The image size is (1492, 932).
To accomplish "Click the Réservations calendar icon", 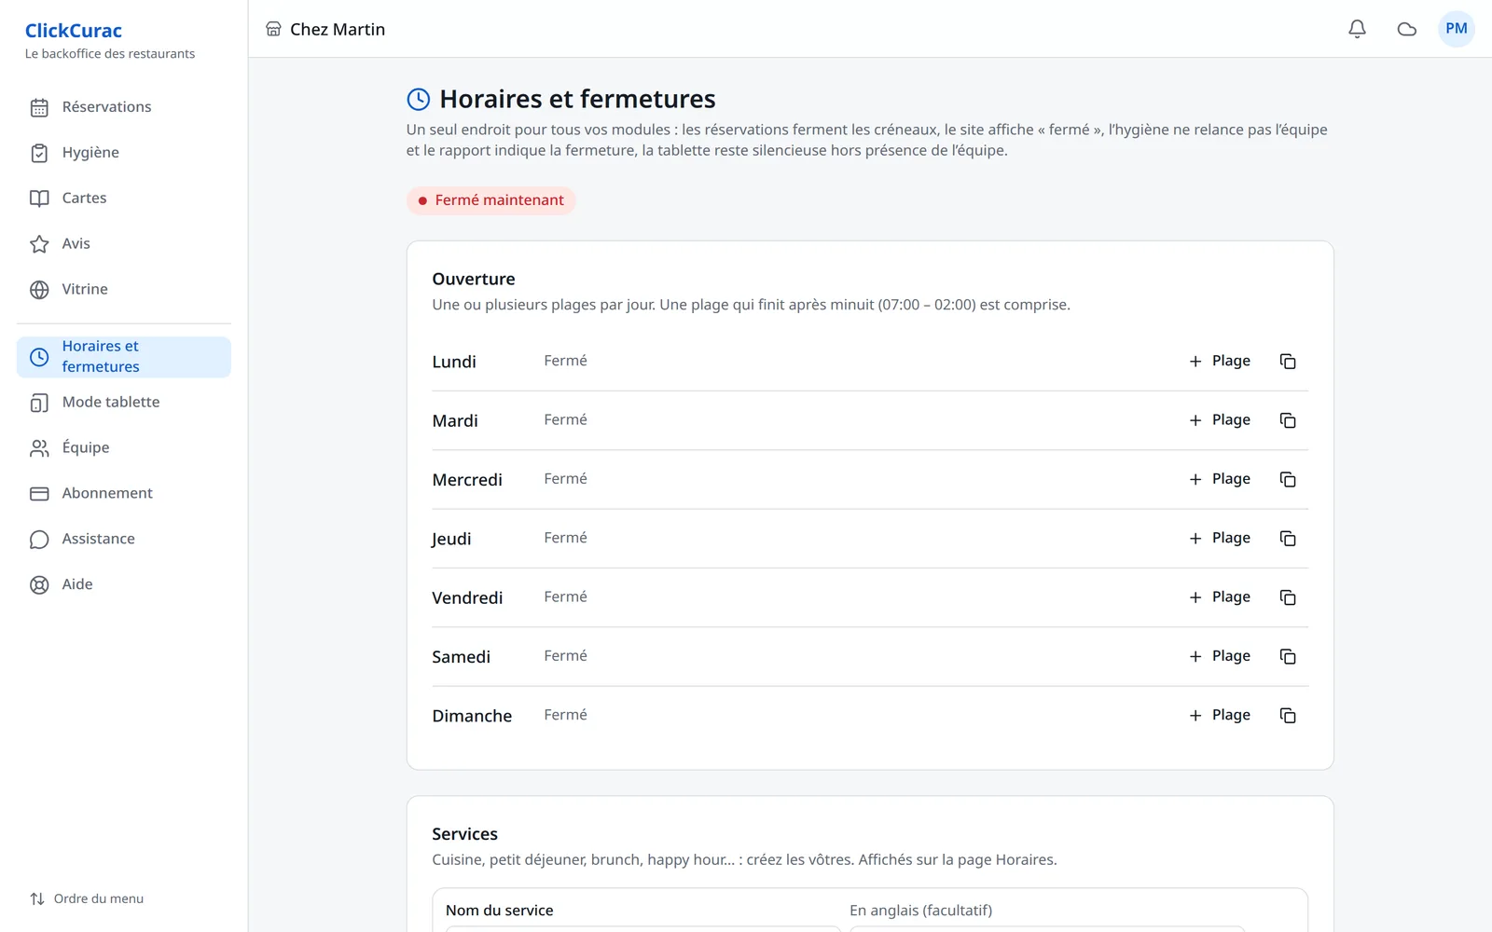I will 39,107.
